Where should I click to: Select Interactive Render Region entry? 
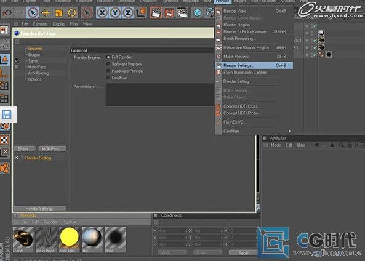pyautogui.click(x=246, y=48)
